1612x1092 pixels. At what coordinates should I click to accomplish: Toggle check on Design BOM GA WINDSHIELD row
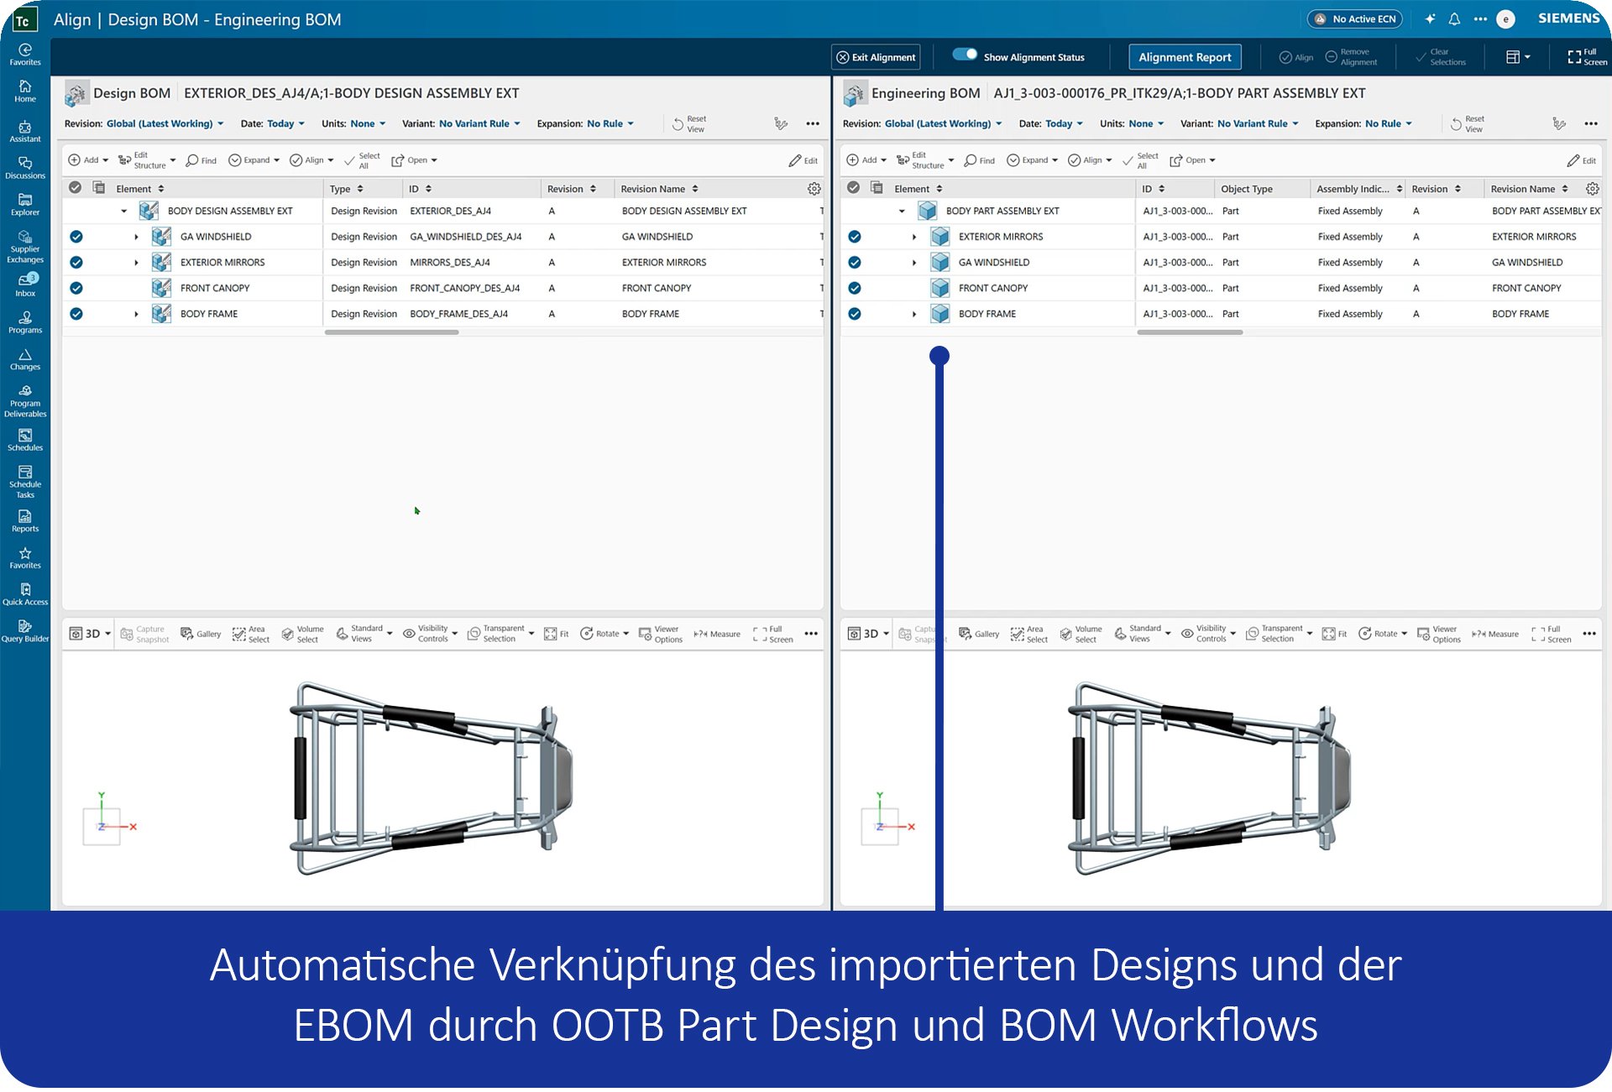(x=76, y=237)
